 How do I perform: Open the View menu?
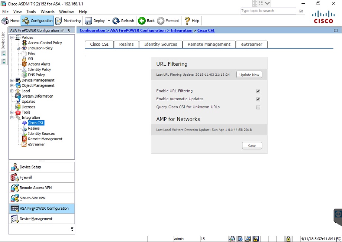pos(17,12)
